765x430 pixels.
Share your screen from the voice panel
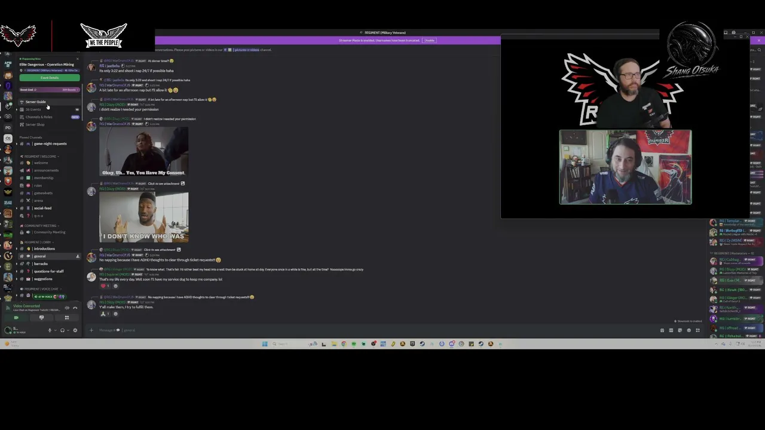tap(41, 318)
